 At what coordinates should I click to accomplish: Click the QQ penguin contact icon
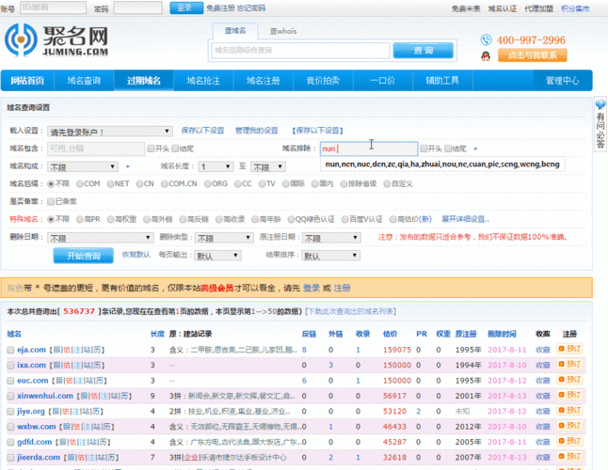coord(486,56)
